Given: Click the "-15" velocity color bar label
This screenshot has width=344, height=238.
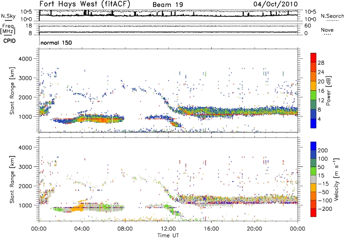Looking at the screenshot, I should click(322, 184).
